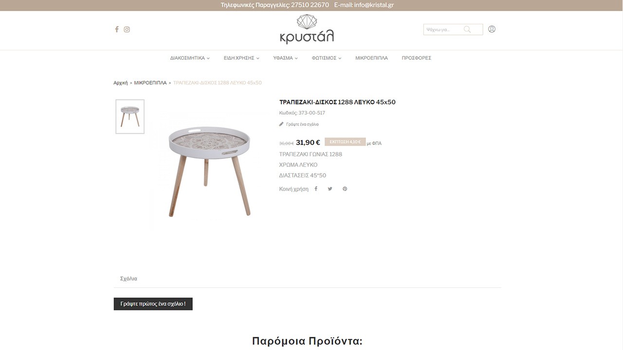Open the Facebook page icon in header
The height and width of the screenshot is (350, 623).
pyautogui.click(x=117, y=29)
